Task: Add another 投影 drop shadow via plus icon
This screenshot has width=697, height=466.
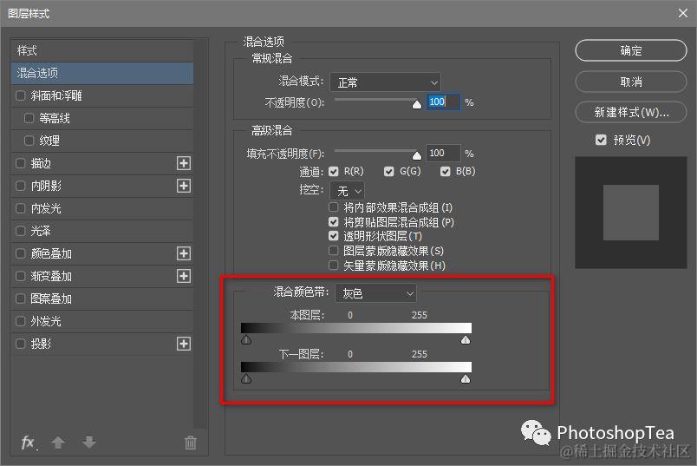Action: [184, 344]
